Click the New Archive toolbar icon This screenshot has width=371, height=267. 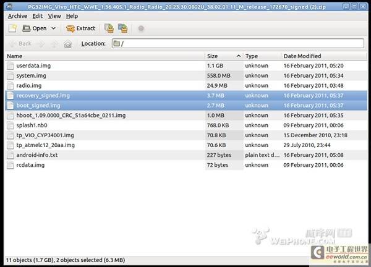point(12,28)
